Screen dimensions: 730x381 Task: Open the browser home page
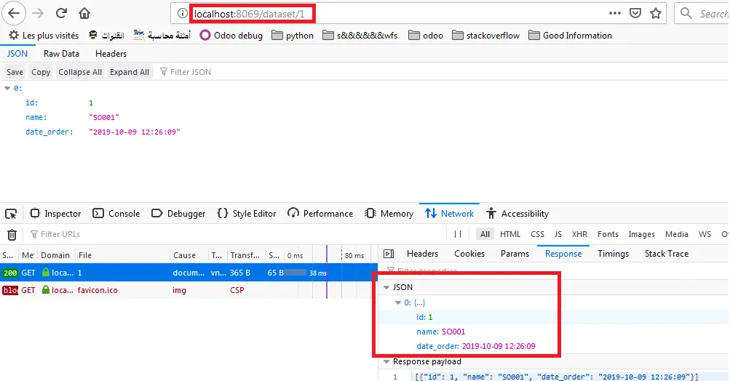pos(84,13)
